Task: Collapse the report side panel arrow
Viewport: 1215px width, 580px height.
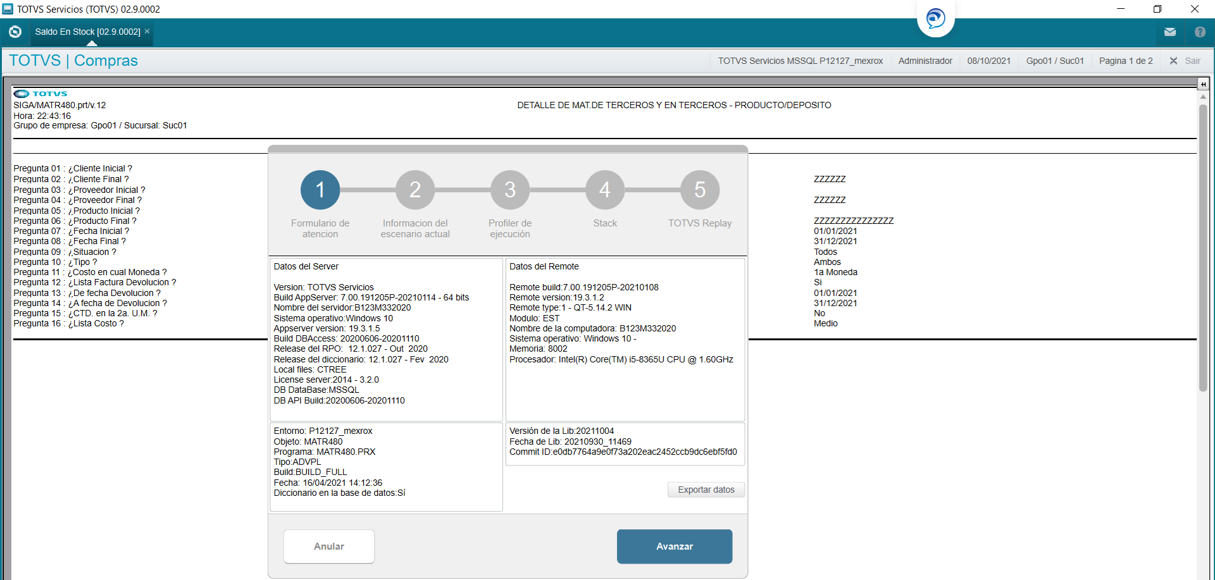Action: pos(1203,84)
